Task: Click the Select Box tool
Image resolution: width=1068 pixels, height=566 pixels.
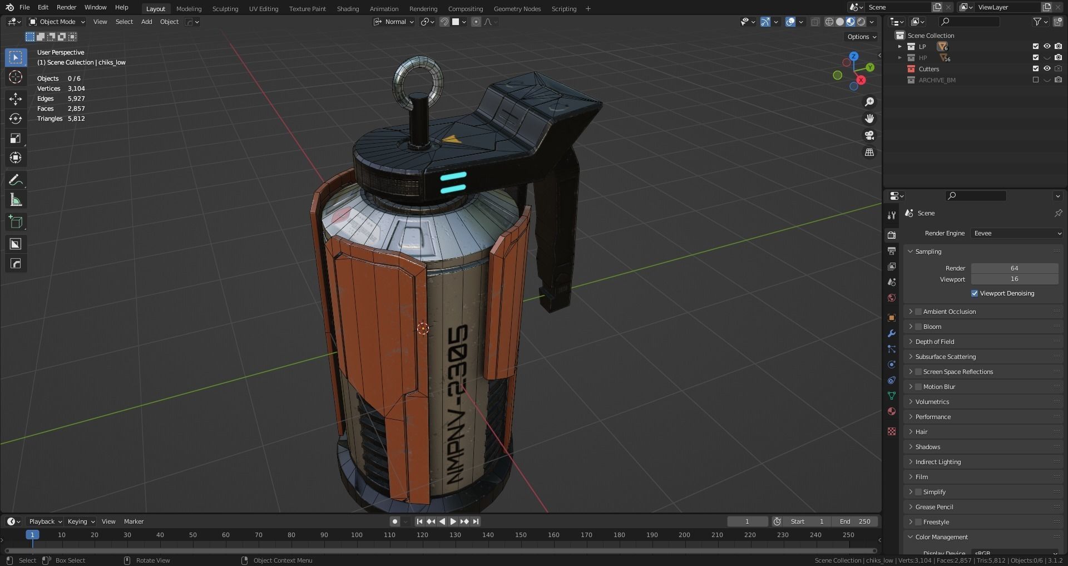Action: pos(16,57)
